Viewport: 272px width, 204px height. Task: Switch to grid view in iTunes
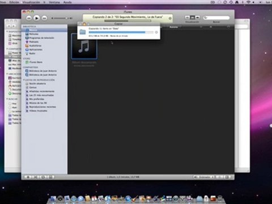click(192, 18)
